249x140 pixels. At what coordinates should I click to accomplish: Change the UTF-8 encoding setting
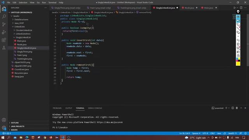(205, 133)
